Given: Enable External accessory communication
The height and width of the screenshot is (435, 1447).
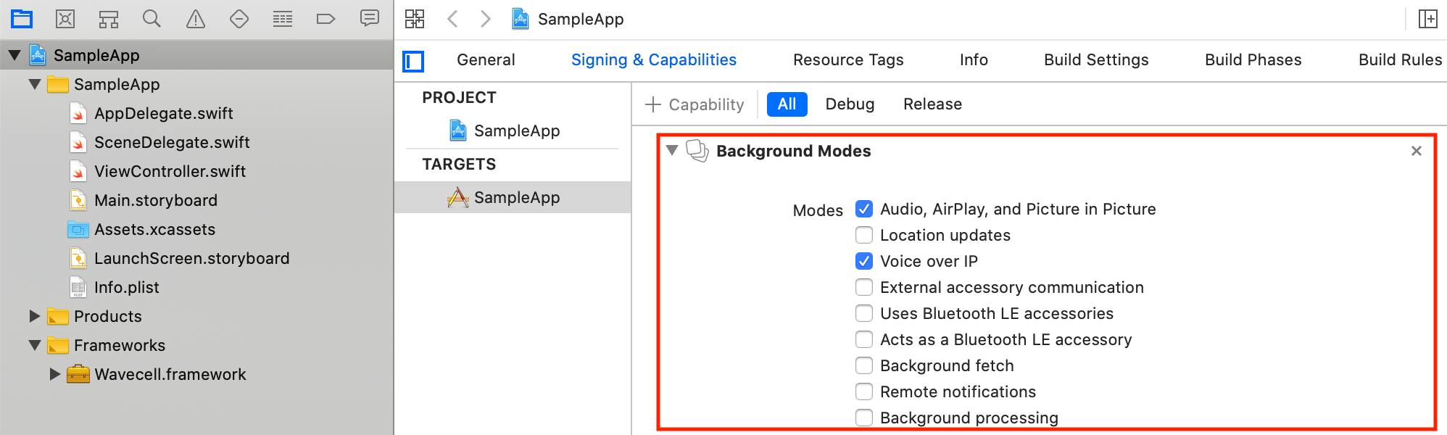Looking at the screenshot, I should 864,287.
